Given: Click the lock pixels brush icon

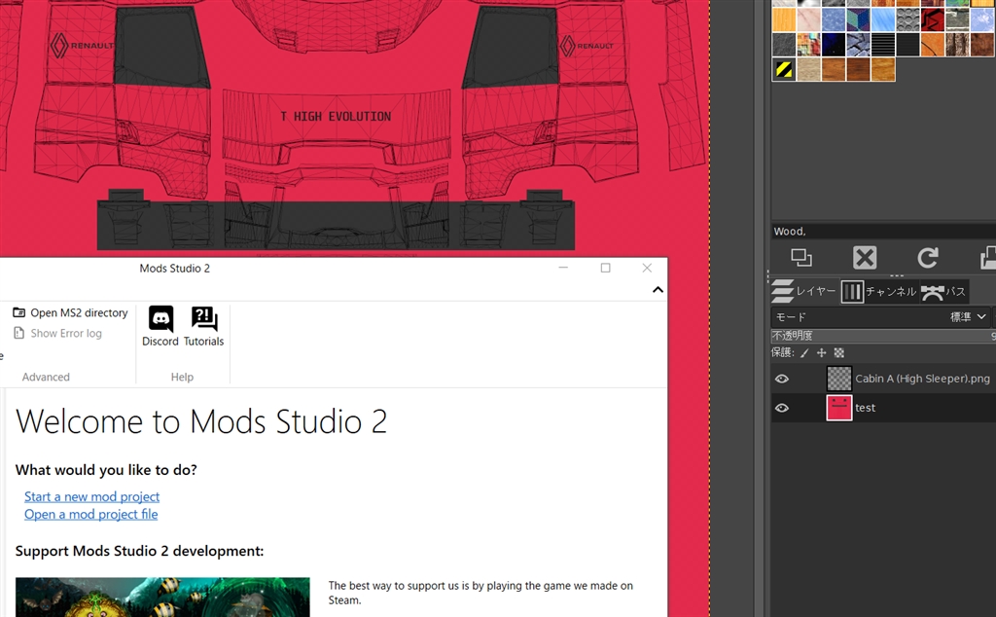Looking at the screenshot, I should click(x=804, y=353).
